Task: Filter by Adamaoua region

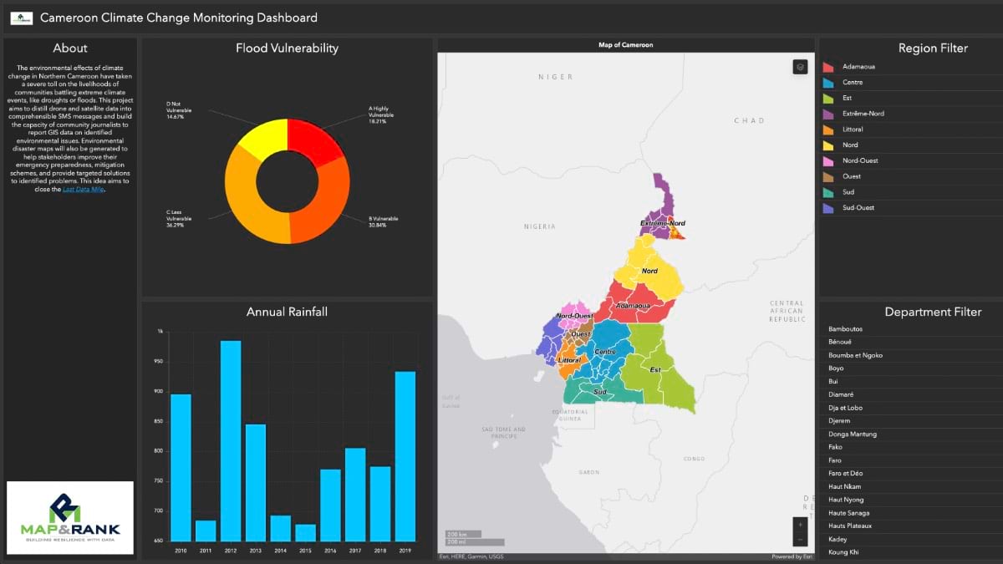Action: point(909,66)
